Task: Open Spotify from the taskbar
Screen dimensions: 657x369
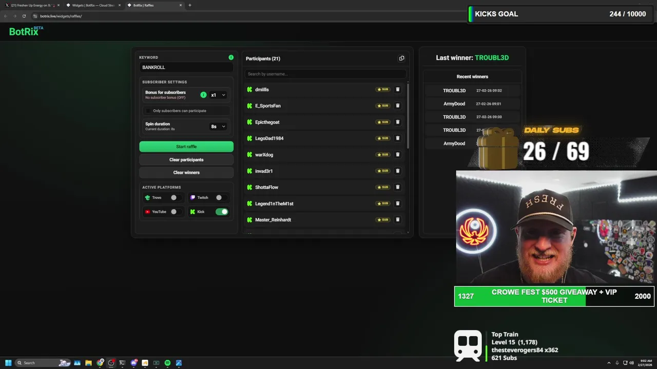Action: [167, 363]
